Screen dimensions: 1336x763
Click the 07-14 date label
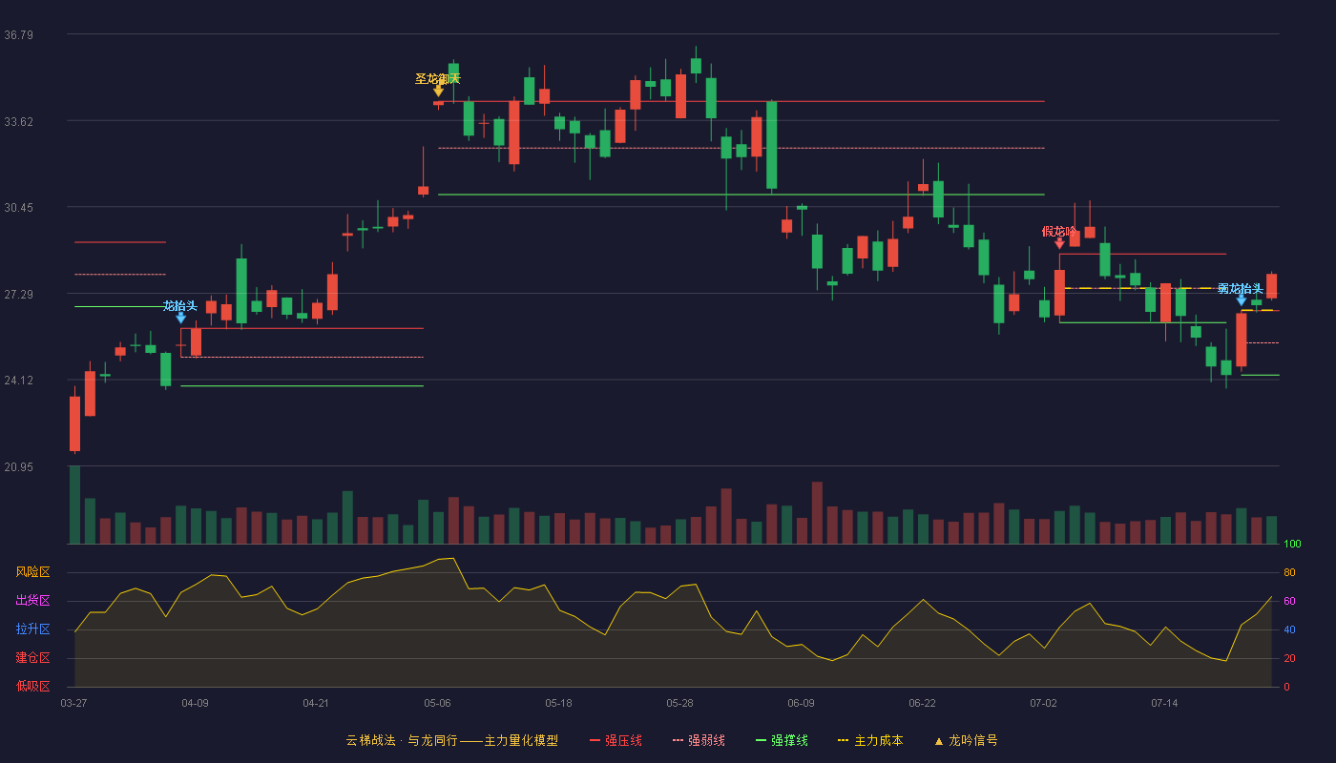coord(1164,703)
